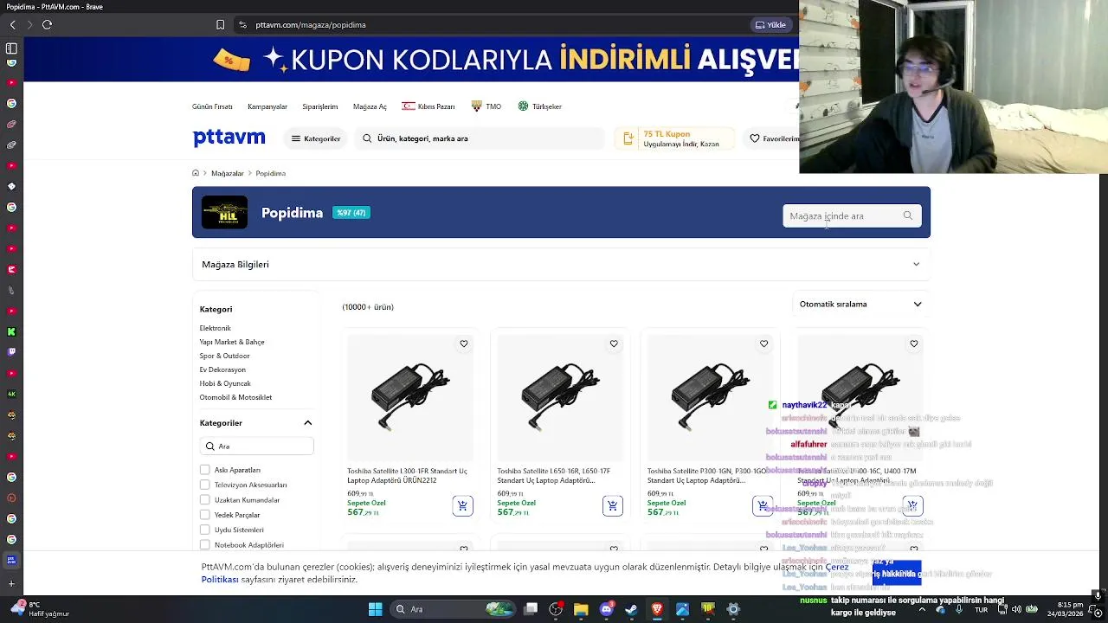Click the magnifier icon in store search
Viewport: 1108px width, 623px height.
pyautogui.click(x=907, y=215)
